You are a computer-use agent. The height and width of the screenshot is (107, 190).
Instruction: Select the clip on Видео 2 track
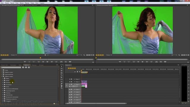click(84, 82)
